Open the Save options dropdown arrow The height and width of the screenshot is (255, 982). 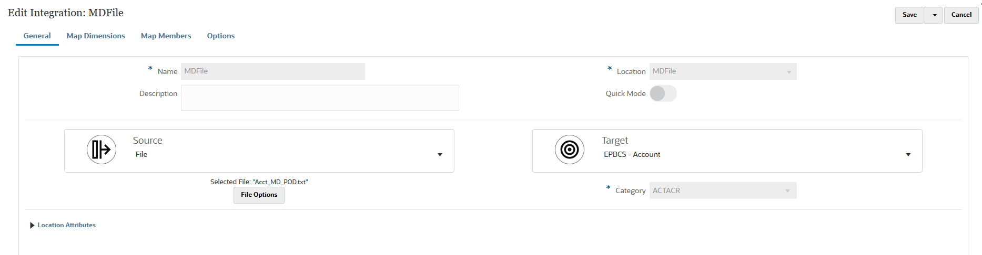click(934, 15)
